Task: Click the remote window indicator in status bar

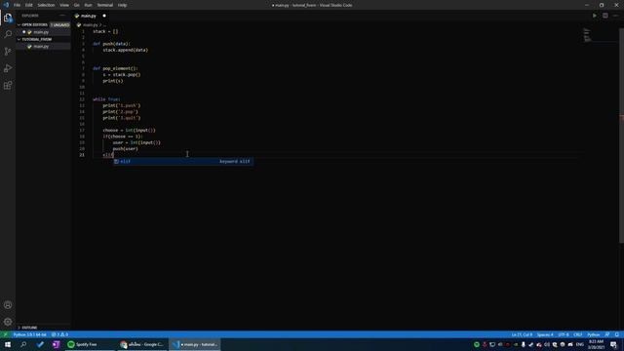Action: pyautogui.click(x=5, y=334)
